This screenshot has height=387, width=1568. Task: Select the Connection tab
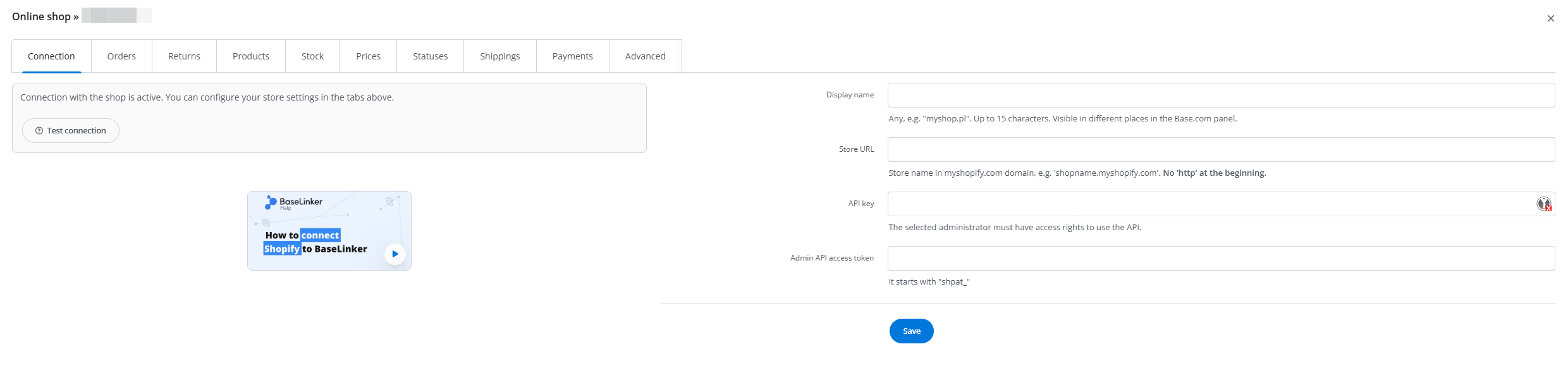tap(51, 56)
